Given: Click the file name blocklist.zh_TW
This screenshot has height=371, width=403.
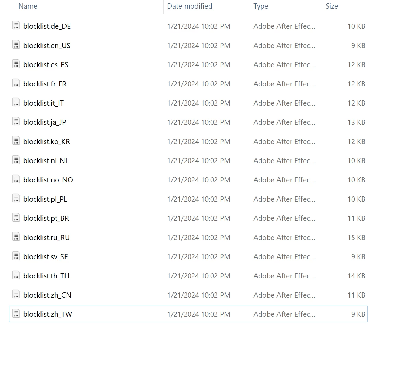Looking at the screenshot, I should click(48, 314).
